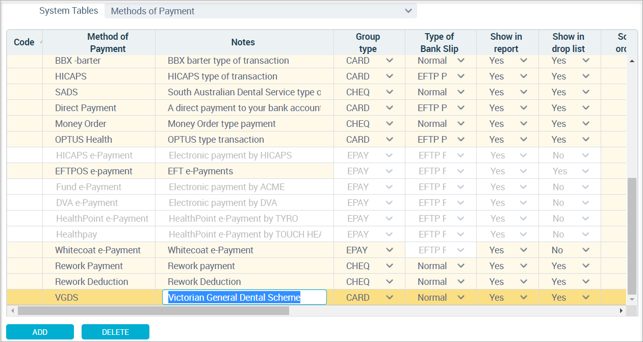
Task: Click 'HICAPS type of transaction' notes cell
Action: point(244,76)
